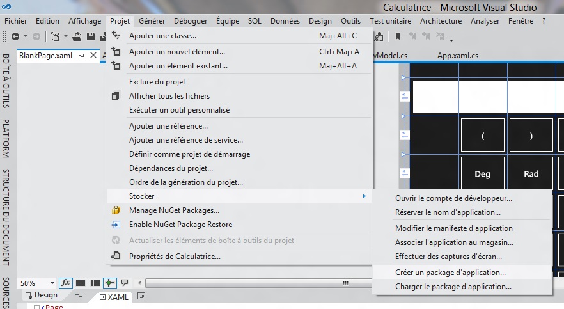Open the Déboguer menu

191,21
